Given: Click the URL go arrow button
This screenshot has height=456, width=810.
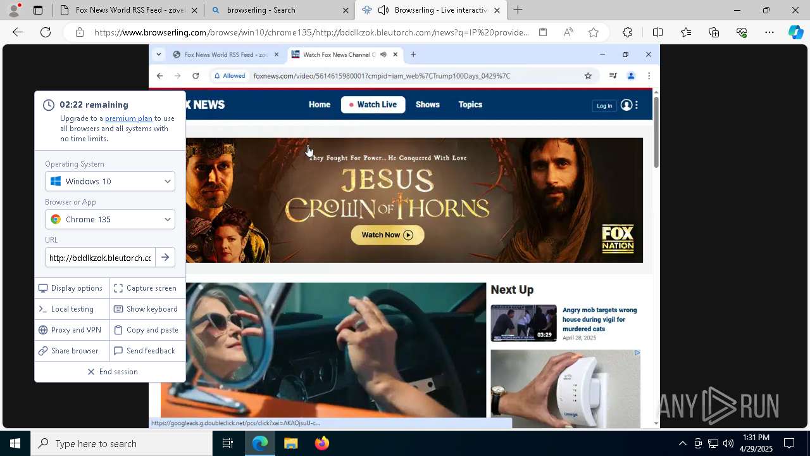Looking at the screenshot, I should click(x=165, y=258).
